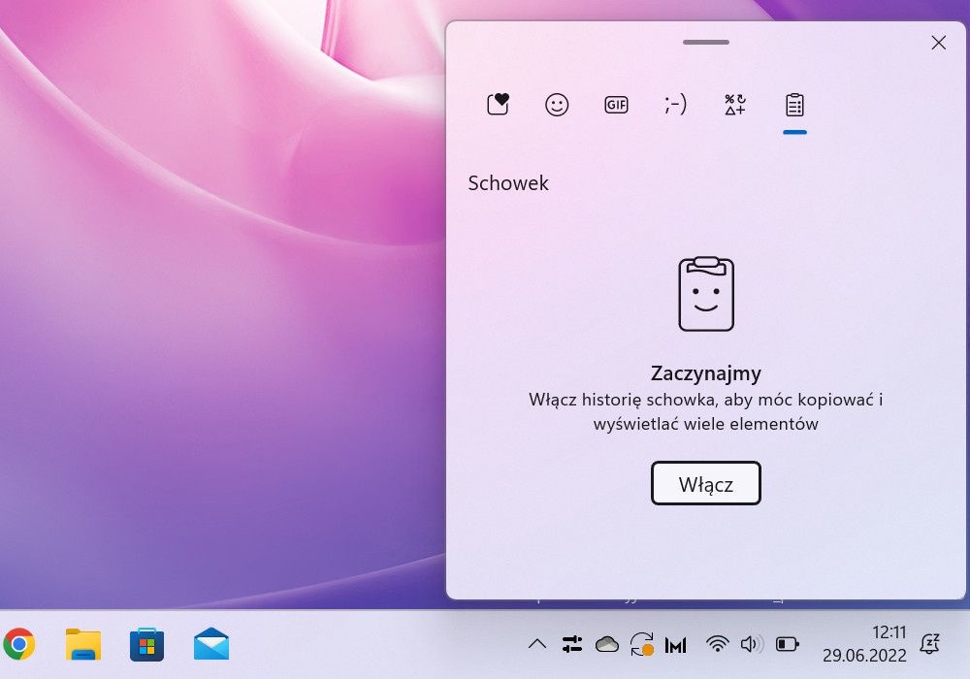Grab the panel drag handle bar
Image resolution: width=970 pixels, height=679 pixels.
pyautogui.click(x=706, y=42)
